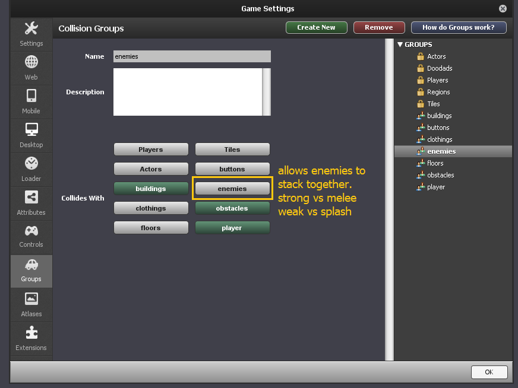Toggle collision with Tiles

pyautogui.click(x=232, y=150)
